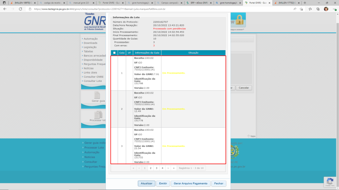Screen dimensions: 339x190
Task: Switch to the MILLEN-17752 tab
Action: [x=287, y=3]
